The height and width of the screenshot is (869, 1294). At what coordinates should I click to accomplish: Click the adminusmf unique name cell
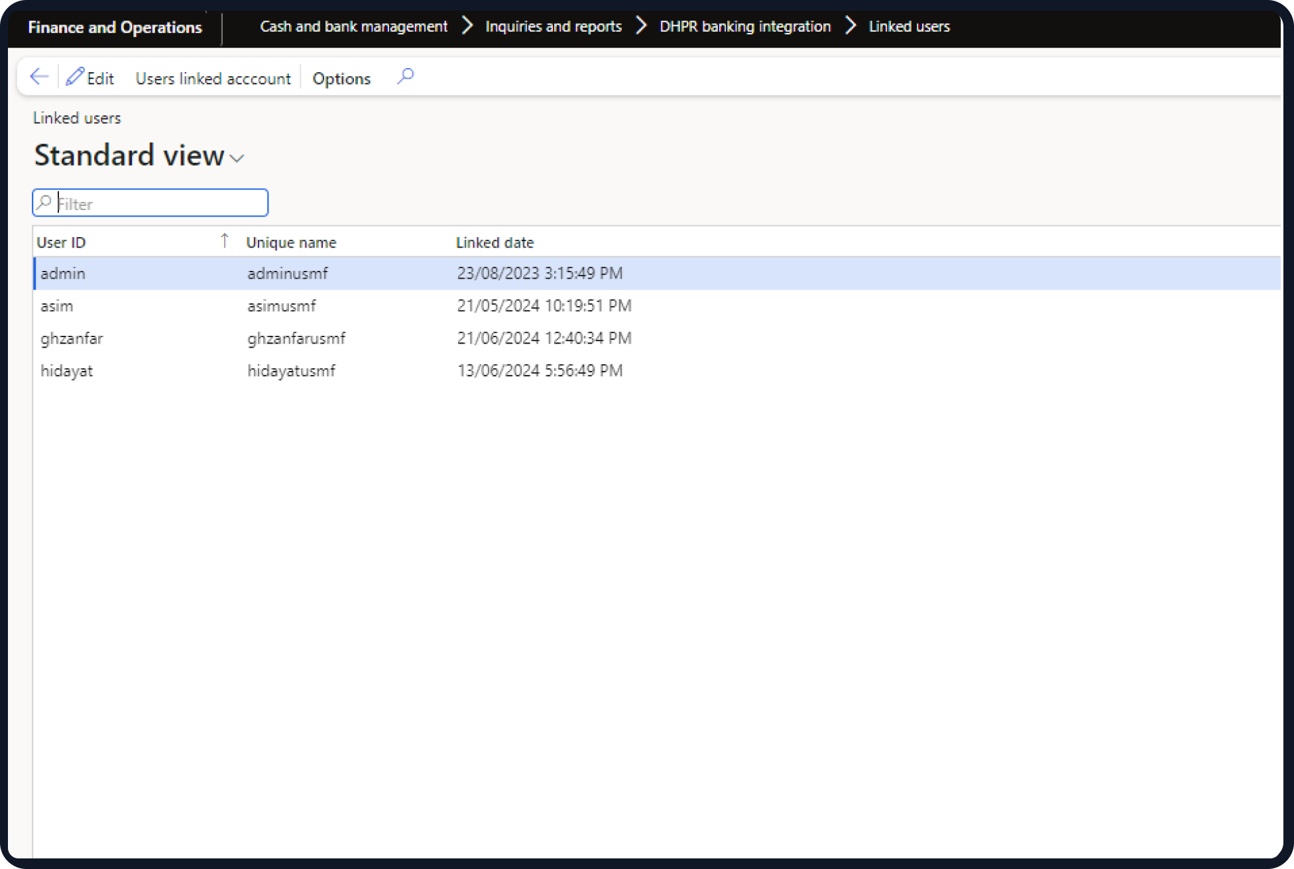(x=287, y=273)
